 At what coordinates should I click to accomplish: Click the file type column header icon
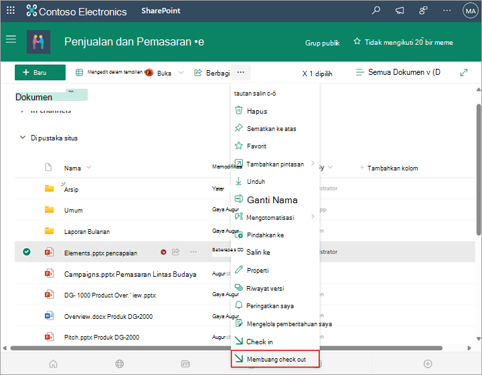(48, 167)
